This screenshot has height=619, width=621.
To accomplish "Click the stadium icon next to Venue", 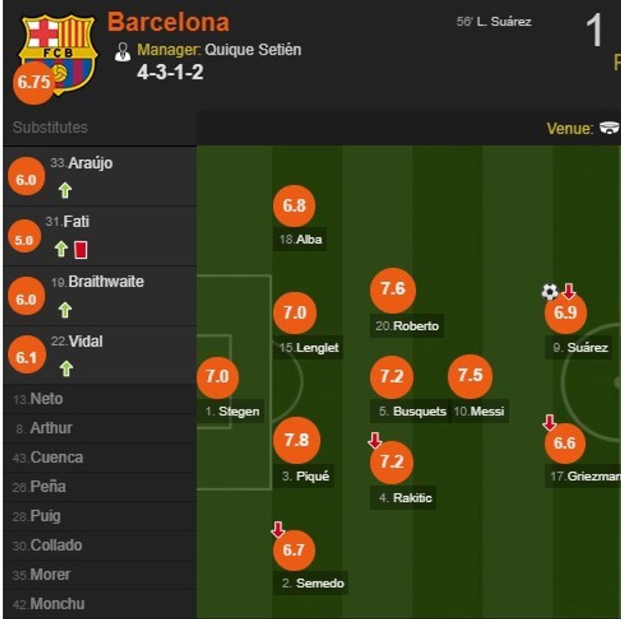I will [x=608, y=128].
